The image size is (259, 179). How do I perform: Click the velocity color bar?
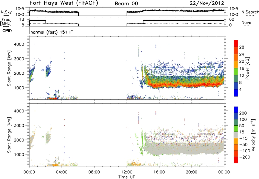point(236,135)
